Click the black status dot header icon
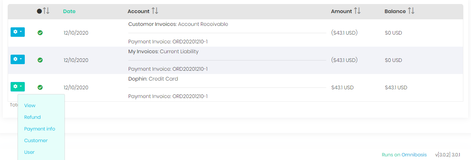The height and width of the screenshot is (160, 471). [39, 11]
